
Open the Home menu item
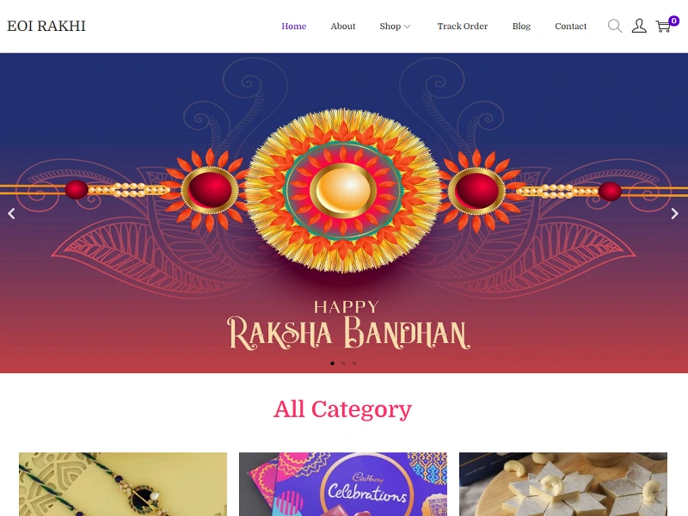[x=293, y=27]
